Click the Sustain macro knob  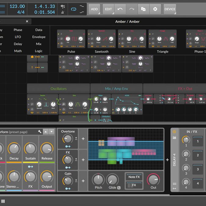(x=31, y=149)
